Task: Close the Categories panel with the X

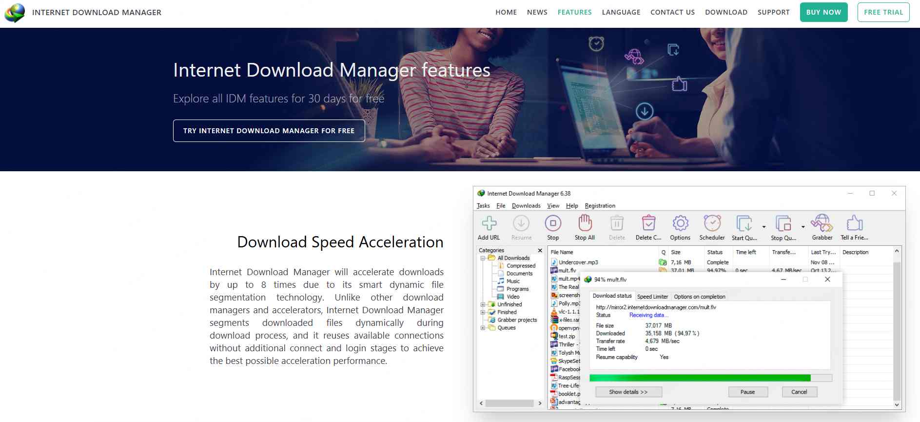Action: pyautogui.click(x=540, y=250)
